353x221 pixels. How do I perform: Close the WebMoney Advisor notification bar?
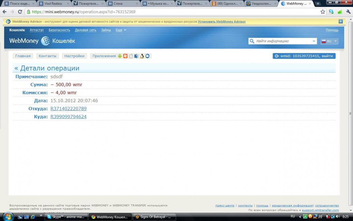click(x=341, y=21)
